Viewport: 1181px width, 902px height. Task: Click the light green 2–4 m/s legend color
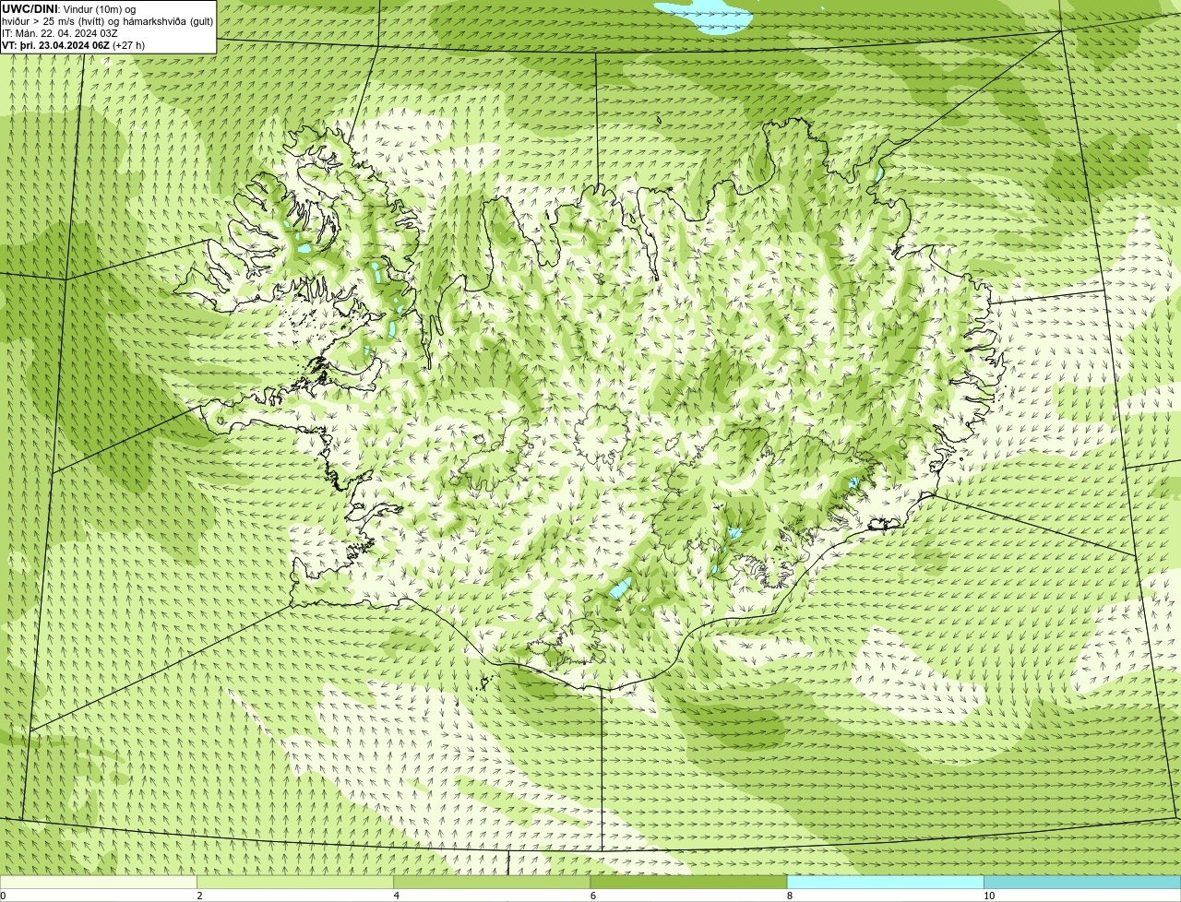[x=295, y=882]
